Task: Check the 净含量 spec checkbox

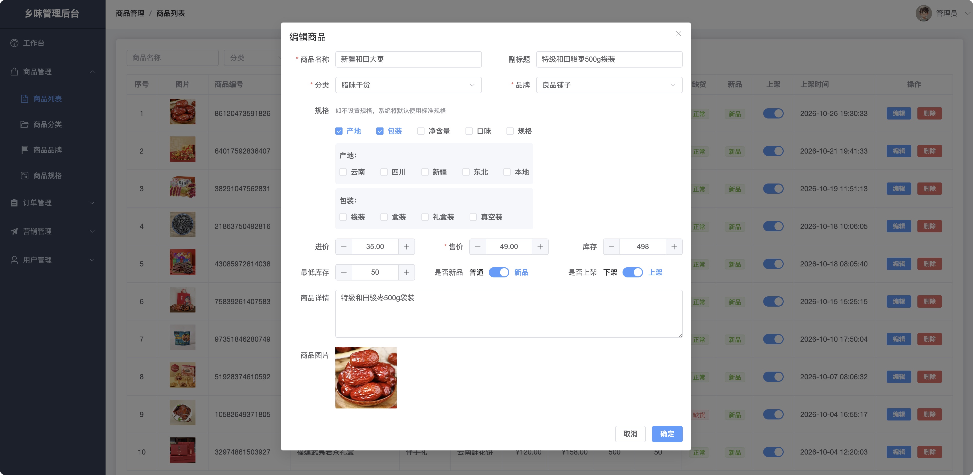Action: coord(421,131)
